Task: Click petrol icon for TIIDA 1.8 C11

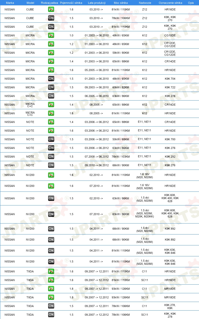Action: coord(51,289)
